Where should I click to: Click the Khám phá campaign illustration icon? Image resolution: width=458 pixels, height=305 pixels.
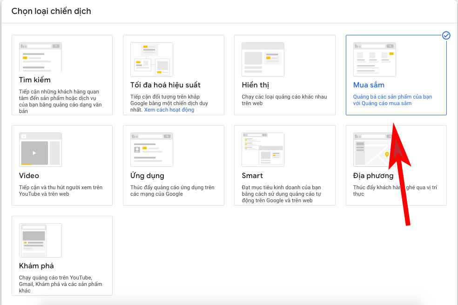[40, 240]
